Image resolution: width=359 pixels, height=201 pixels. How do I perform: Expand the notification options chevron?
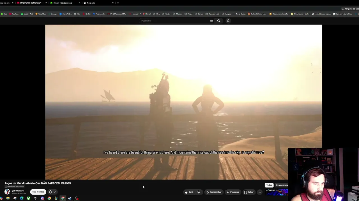[x=55, y=192]
